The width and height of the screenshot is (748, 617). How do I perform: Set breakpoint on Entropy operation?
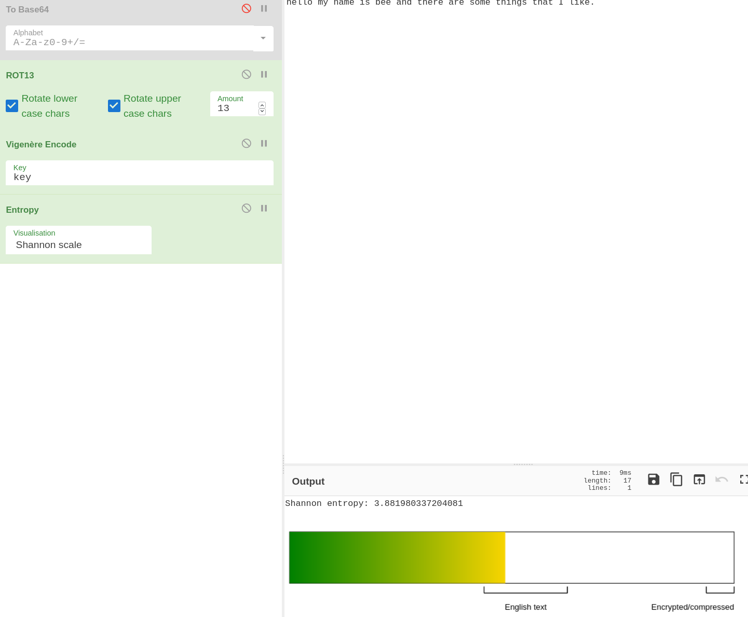264,208
